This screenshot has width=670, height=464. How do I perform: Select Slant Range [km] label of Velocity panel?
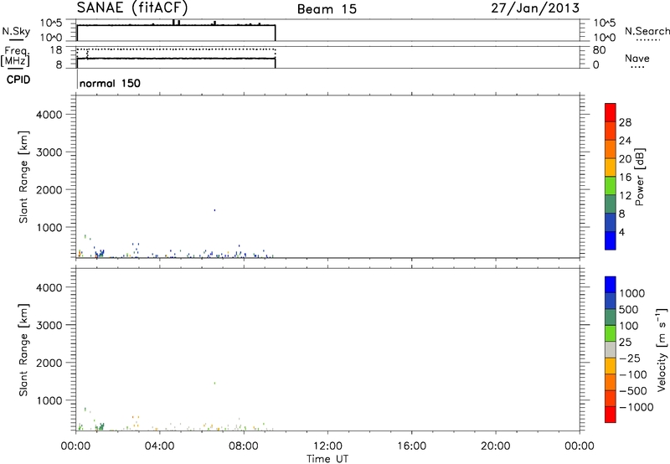click(23, 350)
